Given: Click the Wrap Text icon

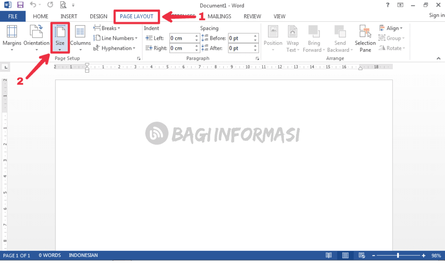Looking at the screenshot, I should click(x=292, y=31).
